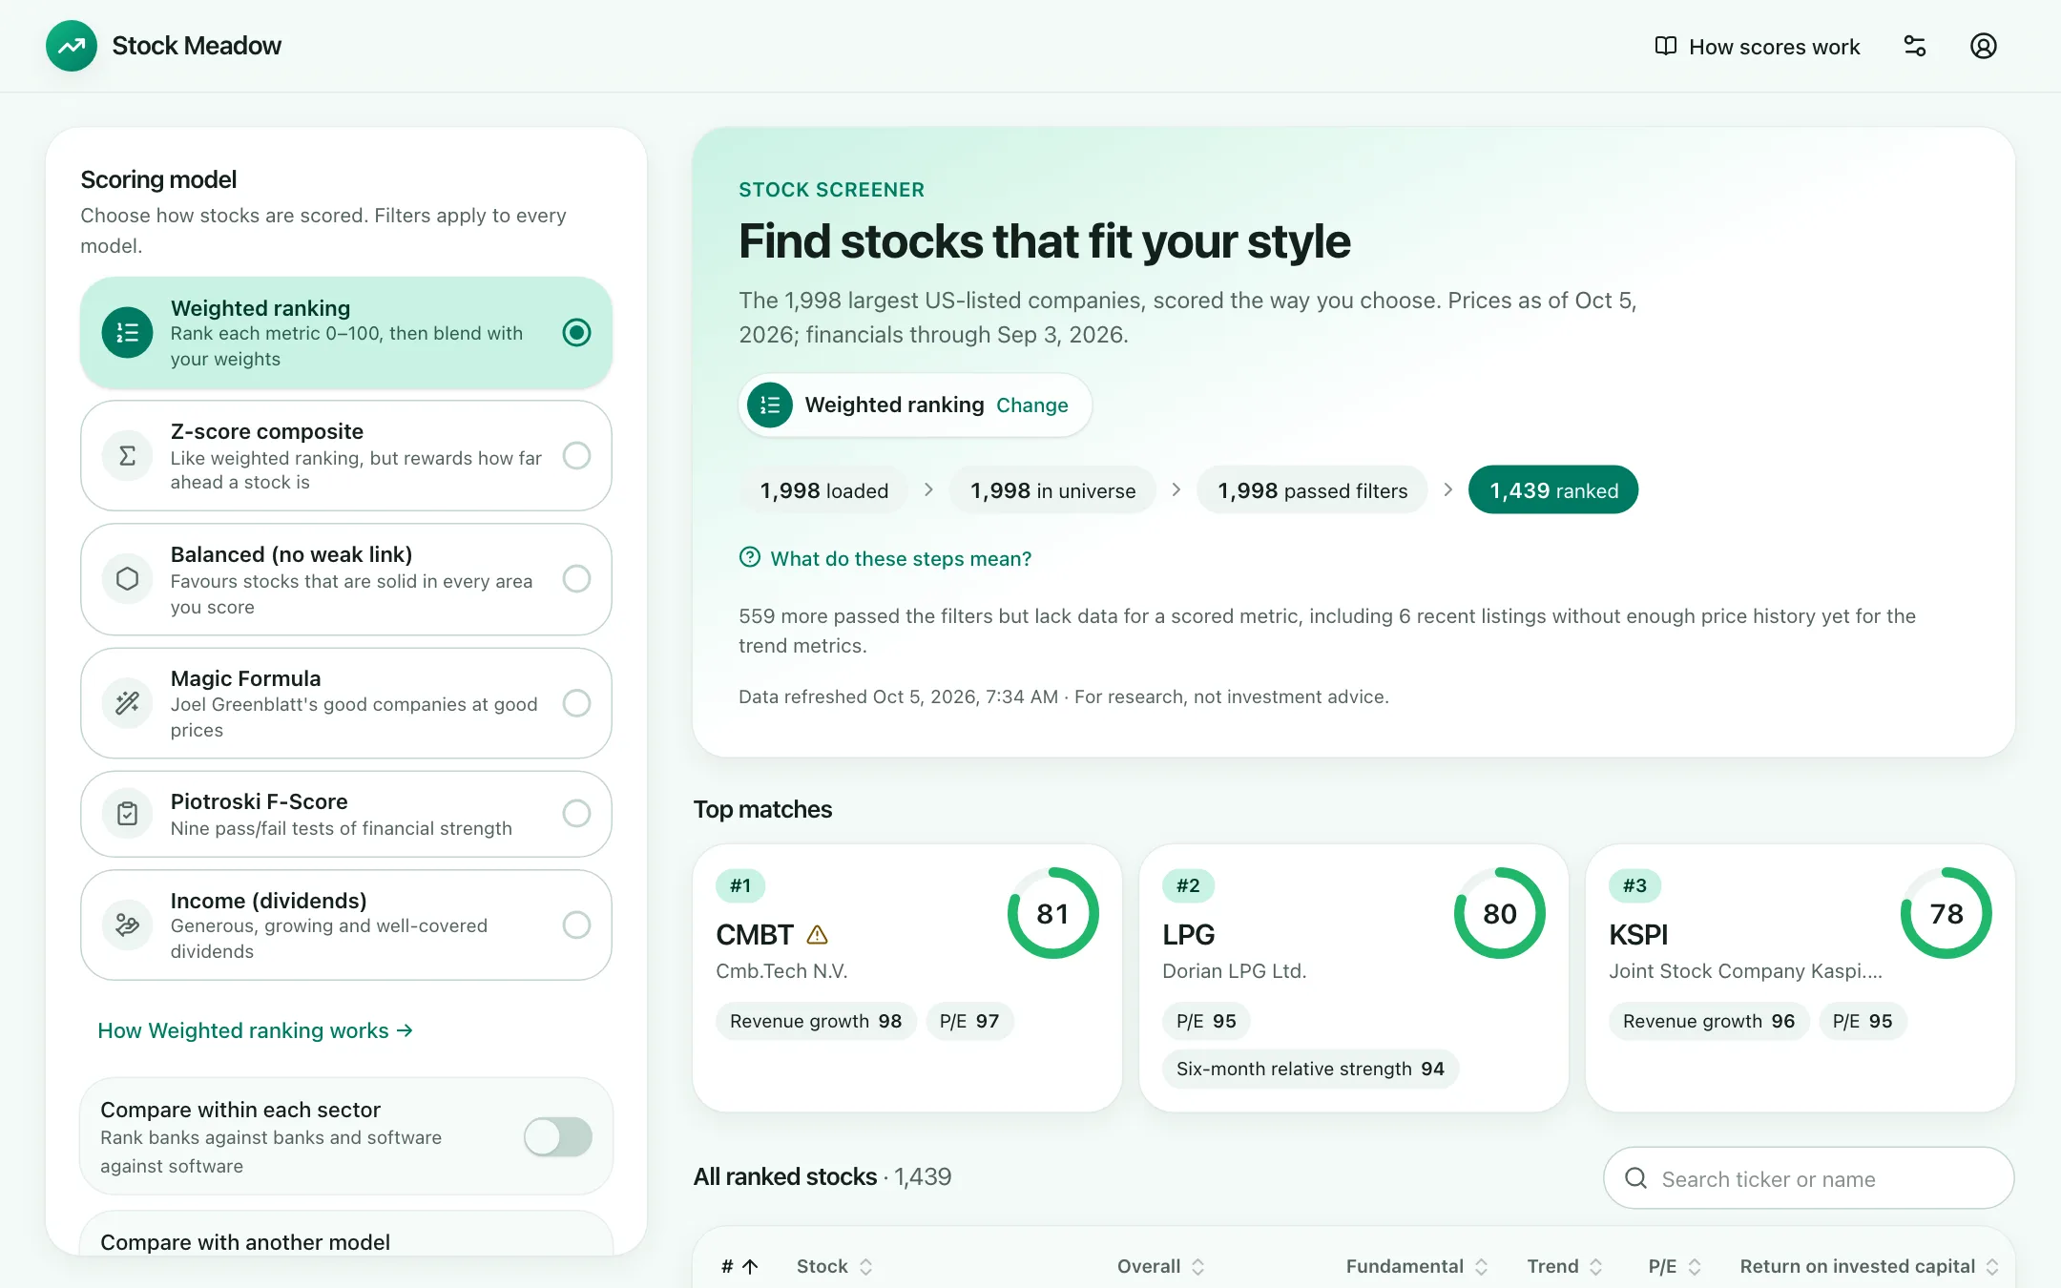This screenshot has width=2061, height=1288.
Task: Open the user account profile icon
Action: point(1984,46)
